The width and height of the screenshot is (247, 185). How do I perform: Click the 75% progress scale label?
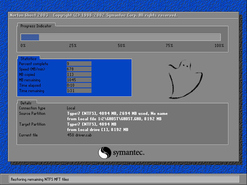[169, 45]
